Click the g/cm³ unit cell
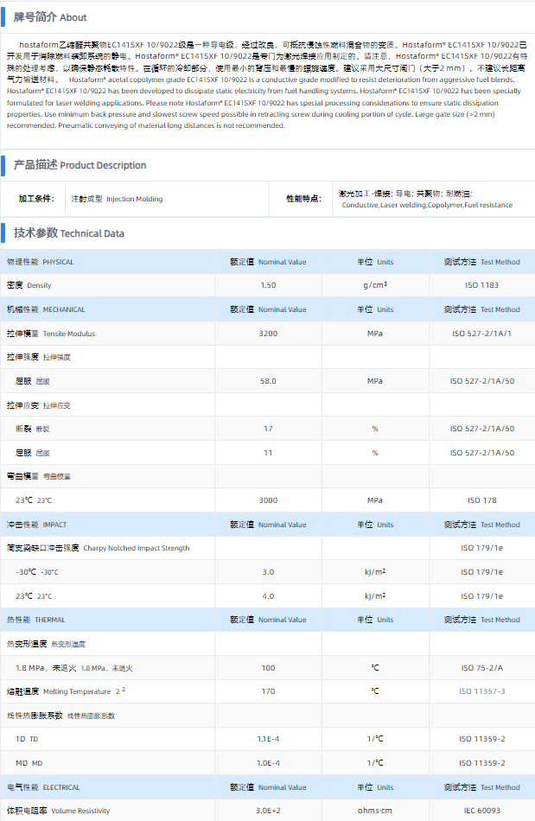Viewport: 535px width, 821px height. [x=375, y=285]
